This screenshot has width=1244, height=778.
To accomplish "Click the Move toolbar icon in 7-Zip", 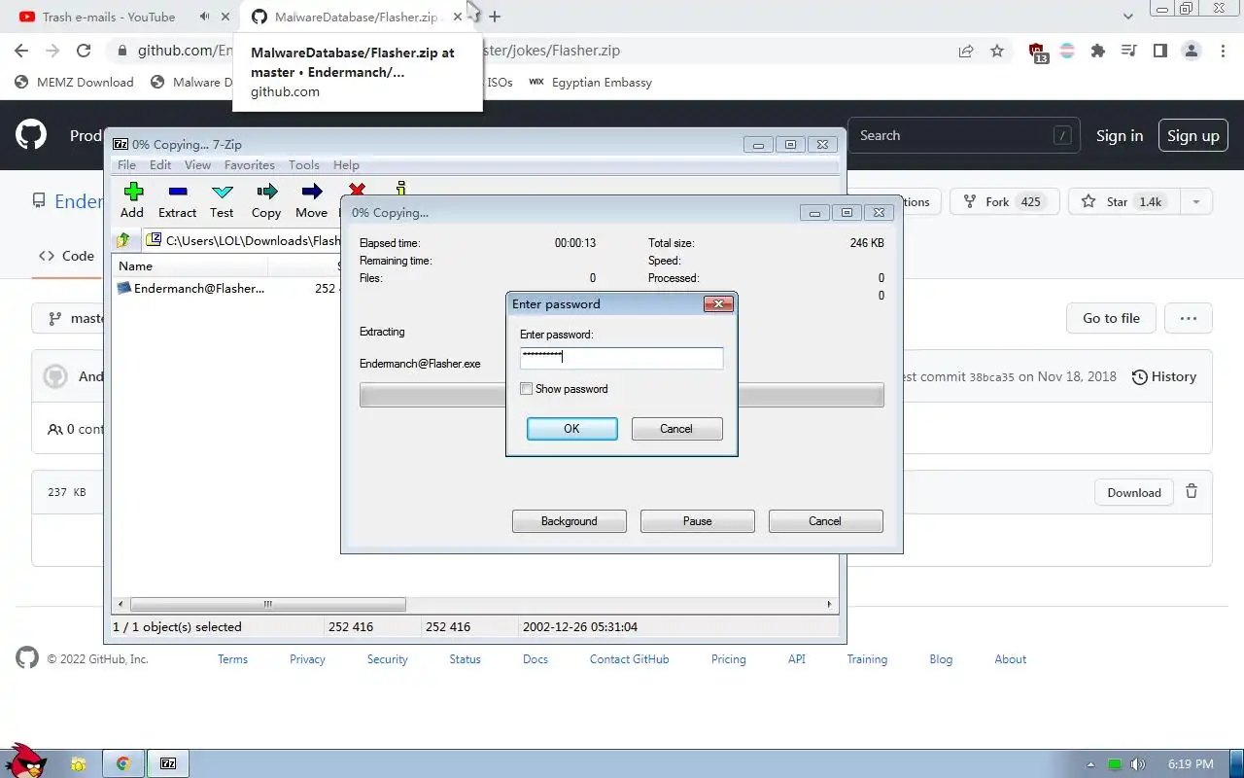I will (x=311, y=199).
